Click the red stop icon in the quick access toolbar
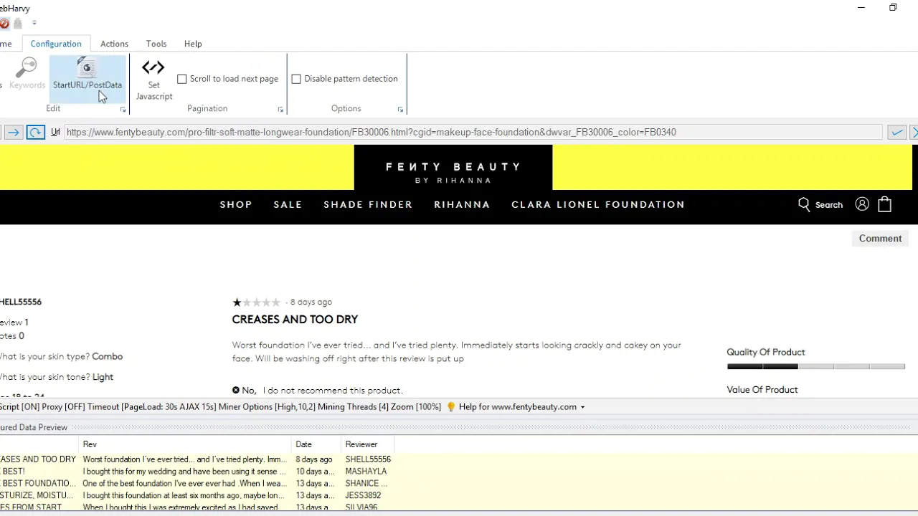Screen dimensions: 918x516 click(x=4, y=24)
